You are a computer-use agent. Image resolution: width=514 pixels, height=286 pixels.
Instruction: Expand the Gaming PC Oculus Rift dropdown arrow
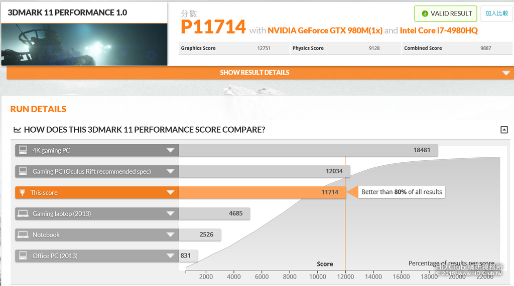pos(171,171)
